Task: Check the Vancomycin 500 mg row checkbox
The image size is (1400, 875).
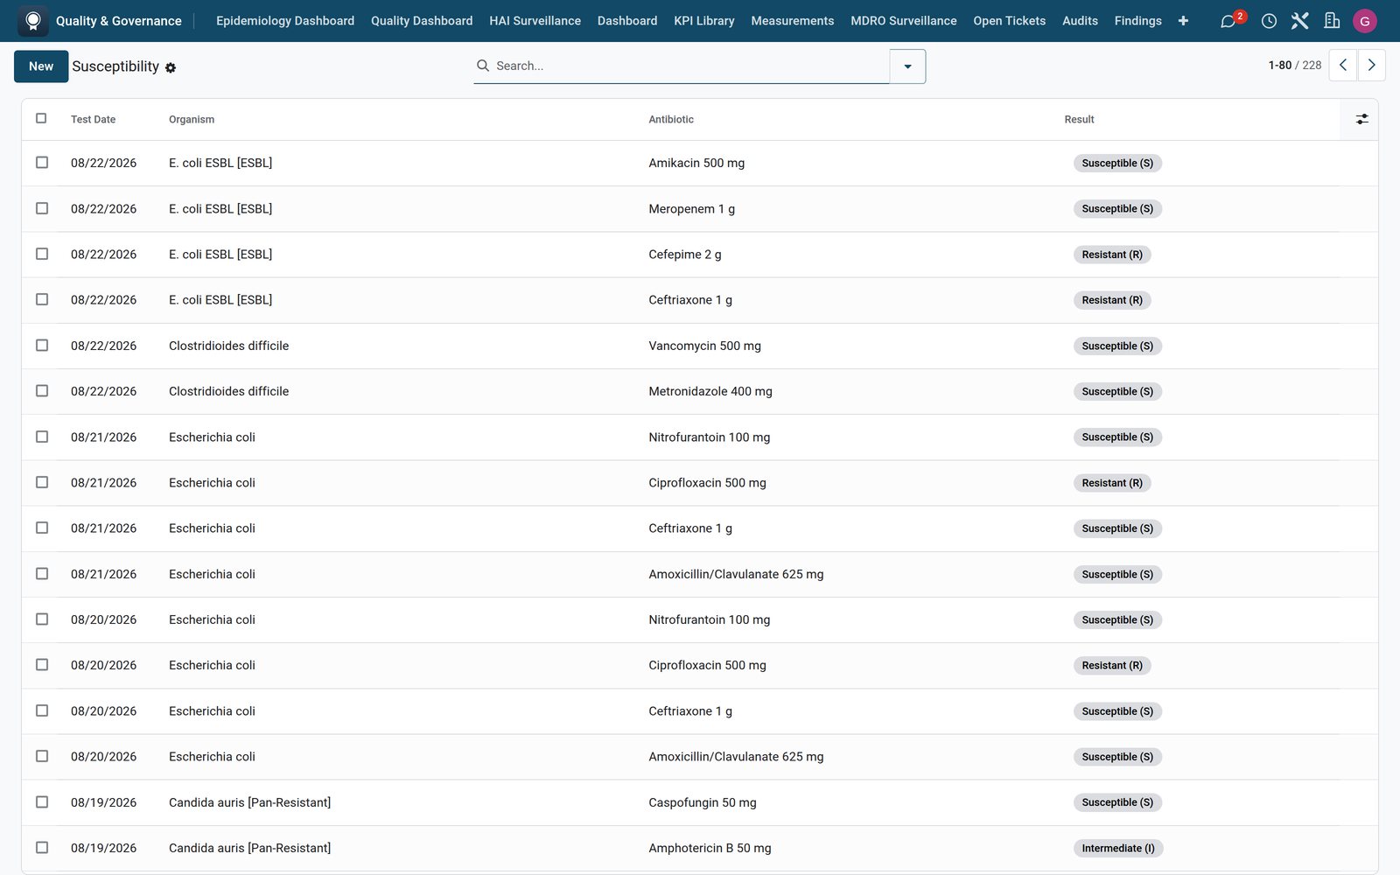Action: pos(42,346)
